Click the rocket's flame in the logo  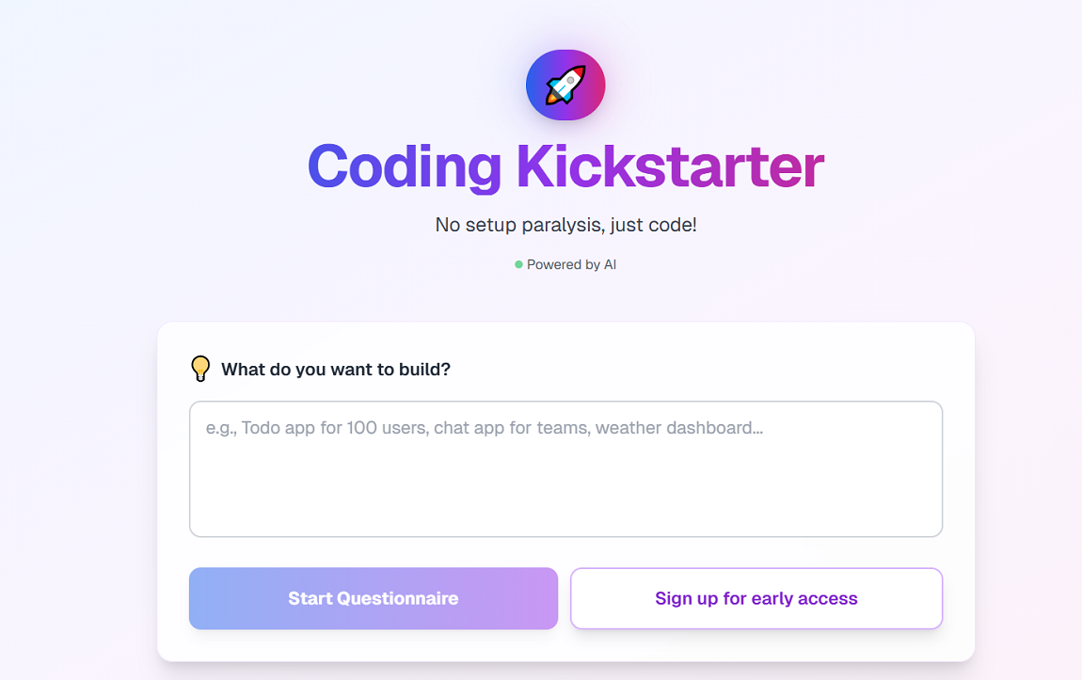click(552, 99)
